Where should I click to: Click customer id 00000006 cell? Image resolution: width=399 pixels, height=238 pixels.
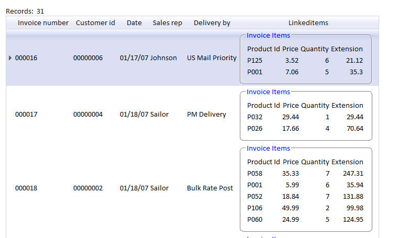(x=88, y=58)
